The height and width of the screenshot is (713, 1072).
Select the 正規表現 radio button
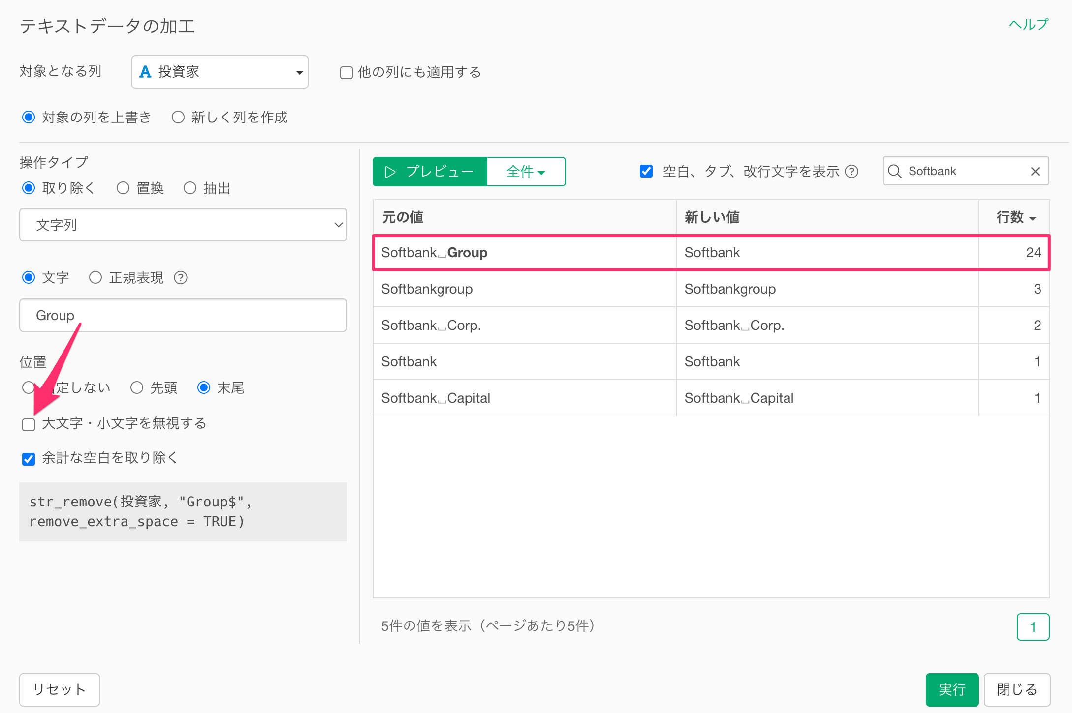click(95, 277)
